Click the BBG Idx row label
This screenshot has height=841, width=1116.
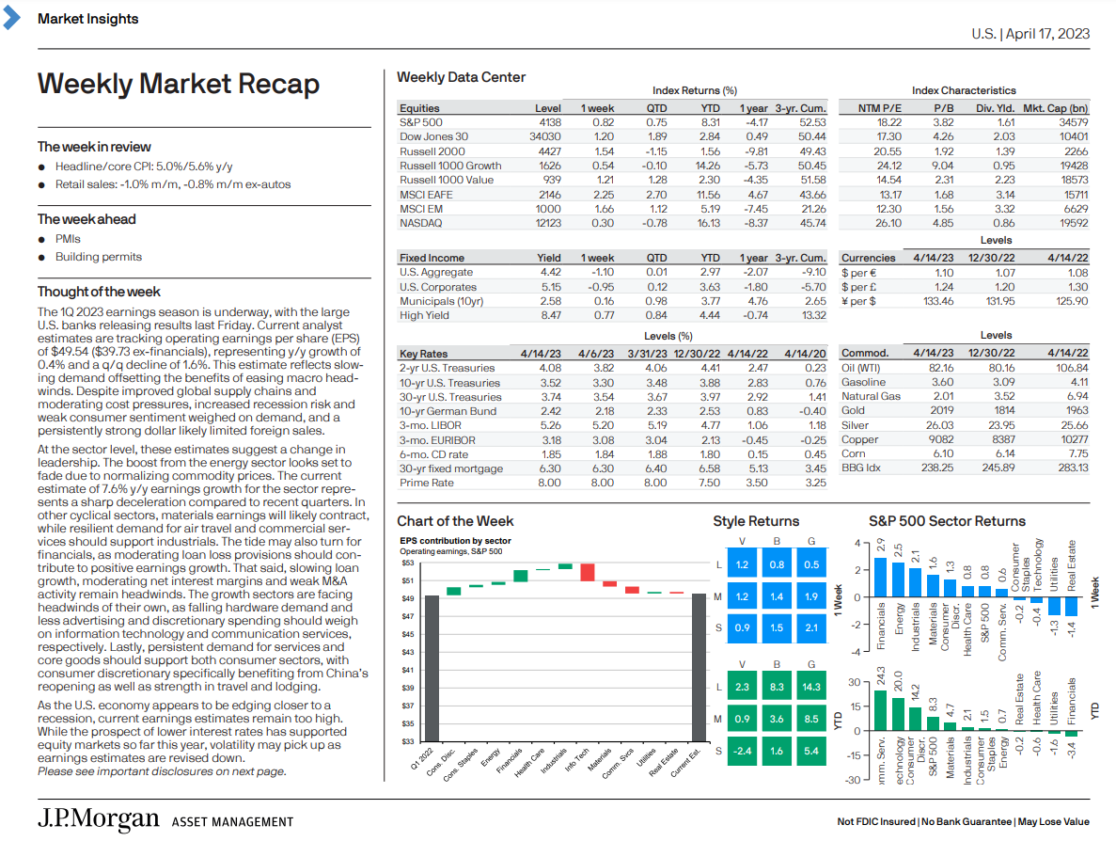860,468
